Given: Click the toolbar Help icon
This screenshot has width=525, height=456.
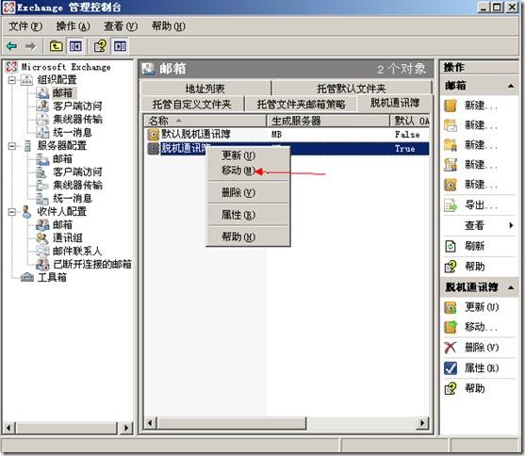Looking at the screenshot, I should click(100, 46).
